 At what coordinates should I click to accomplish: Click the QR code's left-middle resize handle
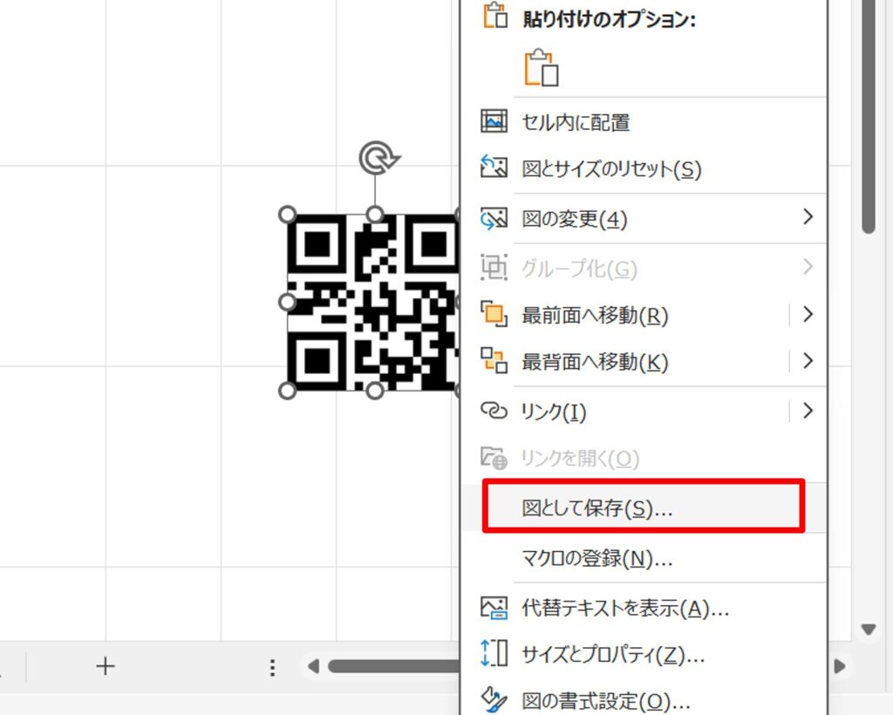point(288,303)
